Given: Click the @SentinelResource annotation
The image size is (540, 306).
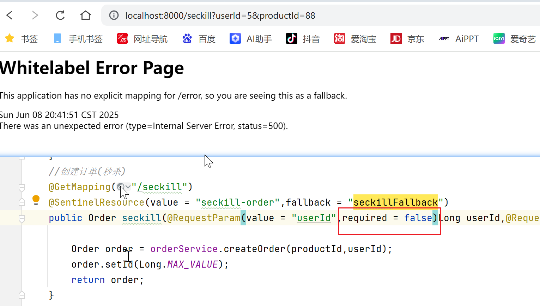Looking at the screenshot, I should [97, 202].
